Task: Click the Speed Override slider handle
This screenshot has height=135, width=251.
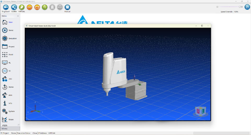Action: tap(240, 7)
